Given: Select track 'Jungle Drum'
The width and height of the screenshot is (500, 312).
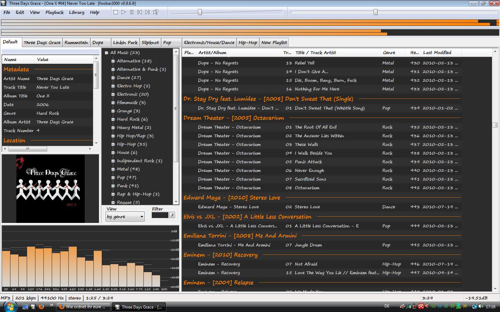Looking at the screenshot, I should pyautogui.click(x=322, y=245).
